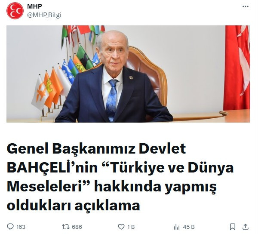Open view analytics bar chart icon
This screenshot has height=234, width=258.
tap(177, 227)
